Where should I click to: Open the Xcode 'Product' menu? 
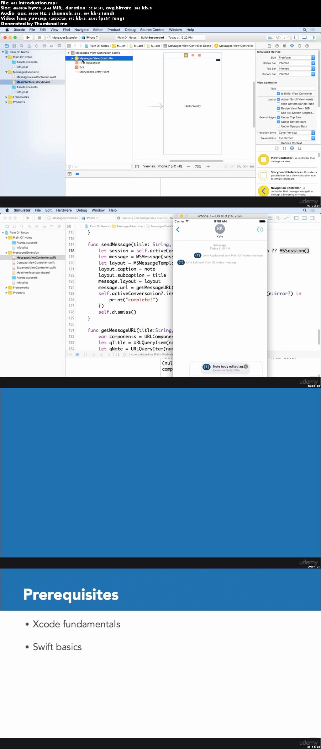[114, 30]
